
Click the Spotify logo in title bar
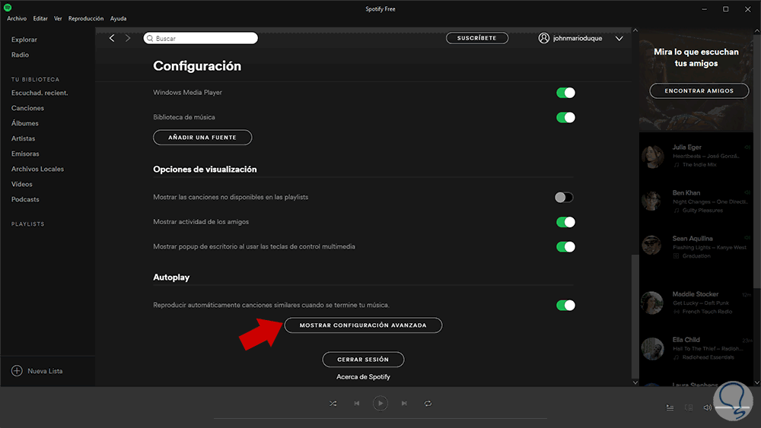(x=8, y=8)
